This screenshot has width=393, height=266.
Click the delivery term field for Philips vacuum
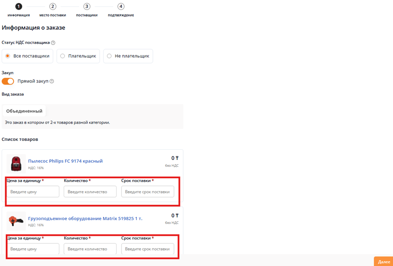148,192
